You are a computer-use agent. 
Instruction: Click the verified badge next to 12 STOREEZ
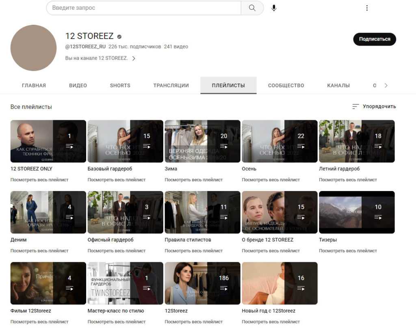click(119, 37)
